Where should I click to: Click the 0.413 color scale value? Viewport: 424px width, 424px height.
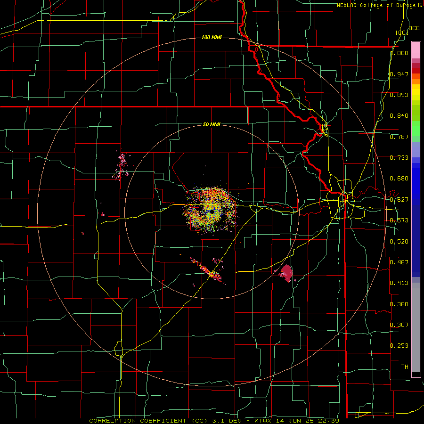399,283
